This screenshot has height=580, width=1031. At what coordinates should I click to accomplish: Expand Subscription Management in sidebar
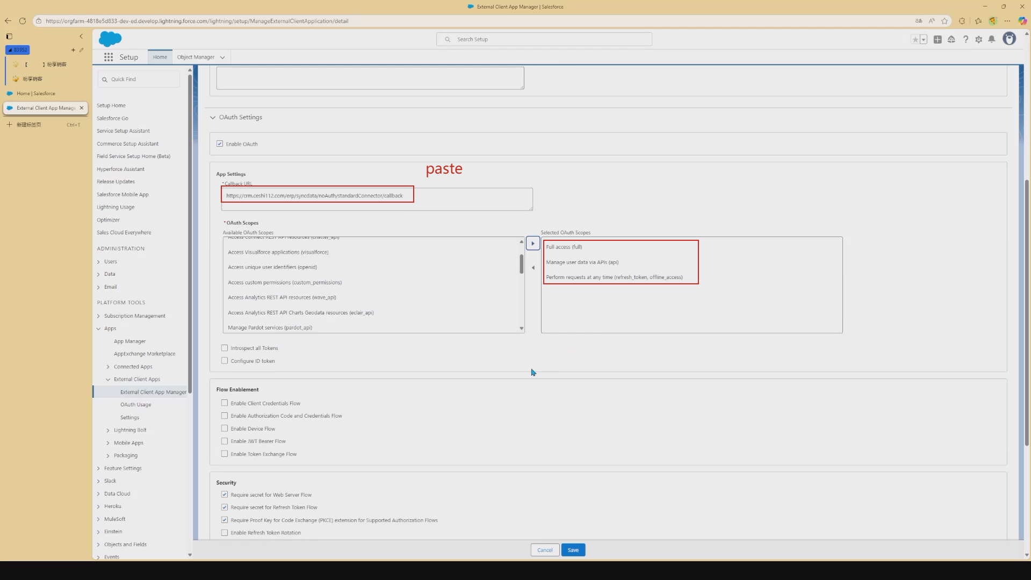pos(98,316)
